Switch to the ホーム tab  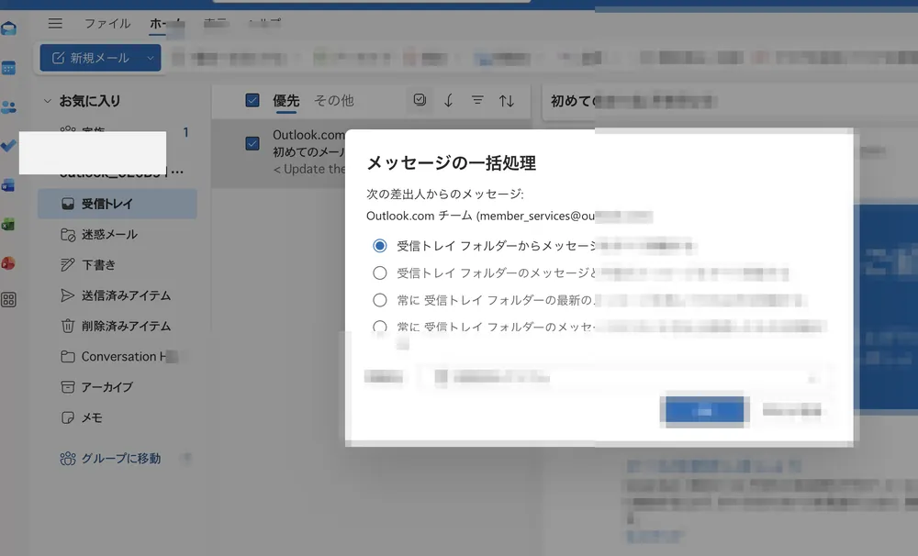pyautogui.click(x=165, y=24)
